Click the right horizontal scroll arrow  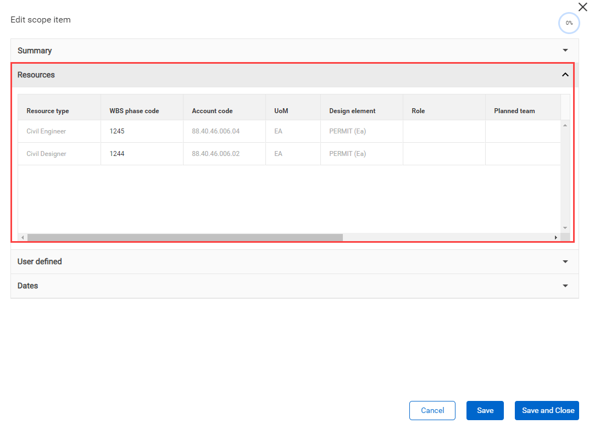556,237
